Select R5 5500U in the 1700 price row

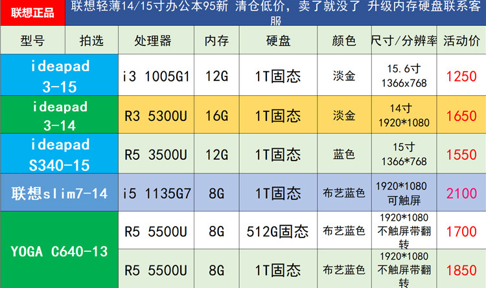(x=156, y=230)
